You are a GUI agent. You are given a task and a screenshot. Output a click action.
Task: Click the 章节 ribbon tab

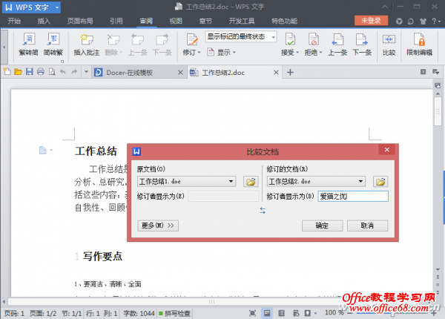point(205,21)
